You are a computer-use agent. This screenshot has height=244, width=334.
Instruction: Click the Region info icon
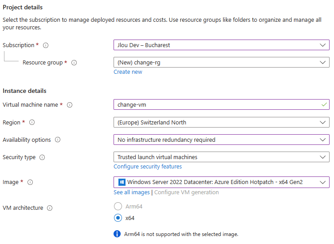coord(32,122)
